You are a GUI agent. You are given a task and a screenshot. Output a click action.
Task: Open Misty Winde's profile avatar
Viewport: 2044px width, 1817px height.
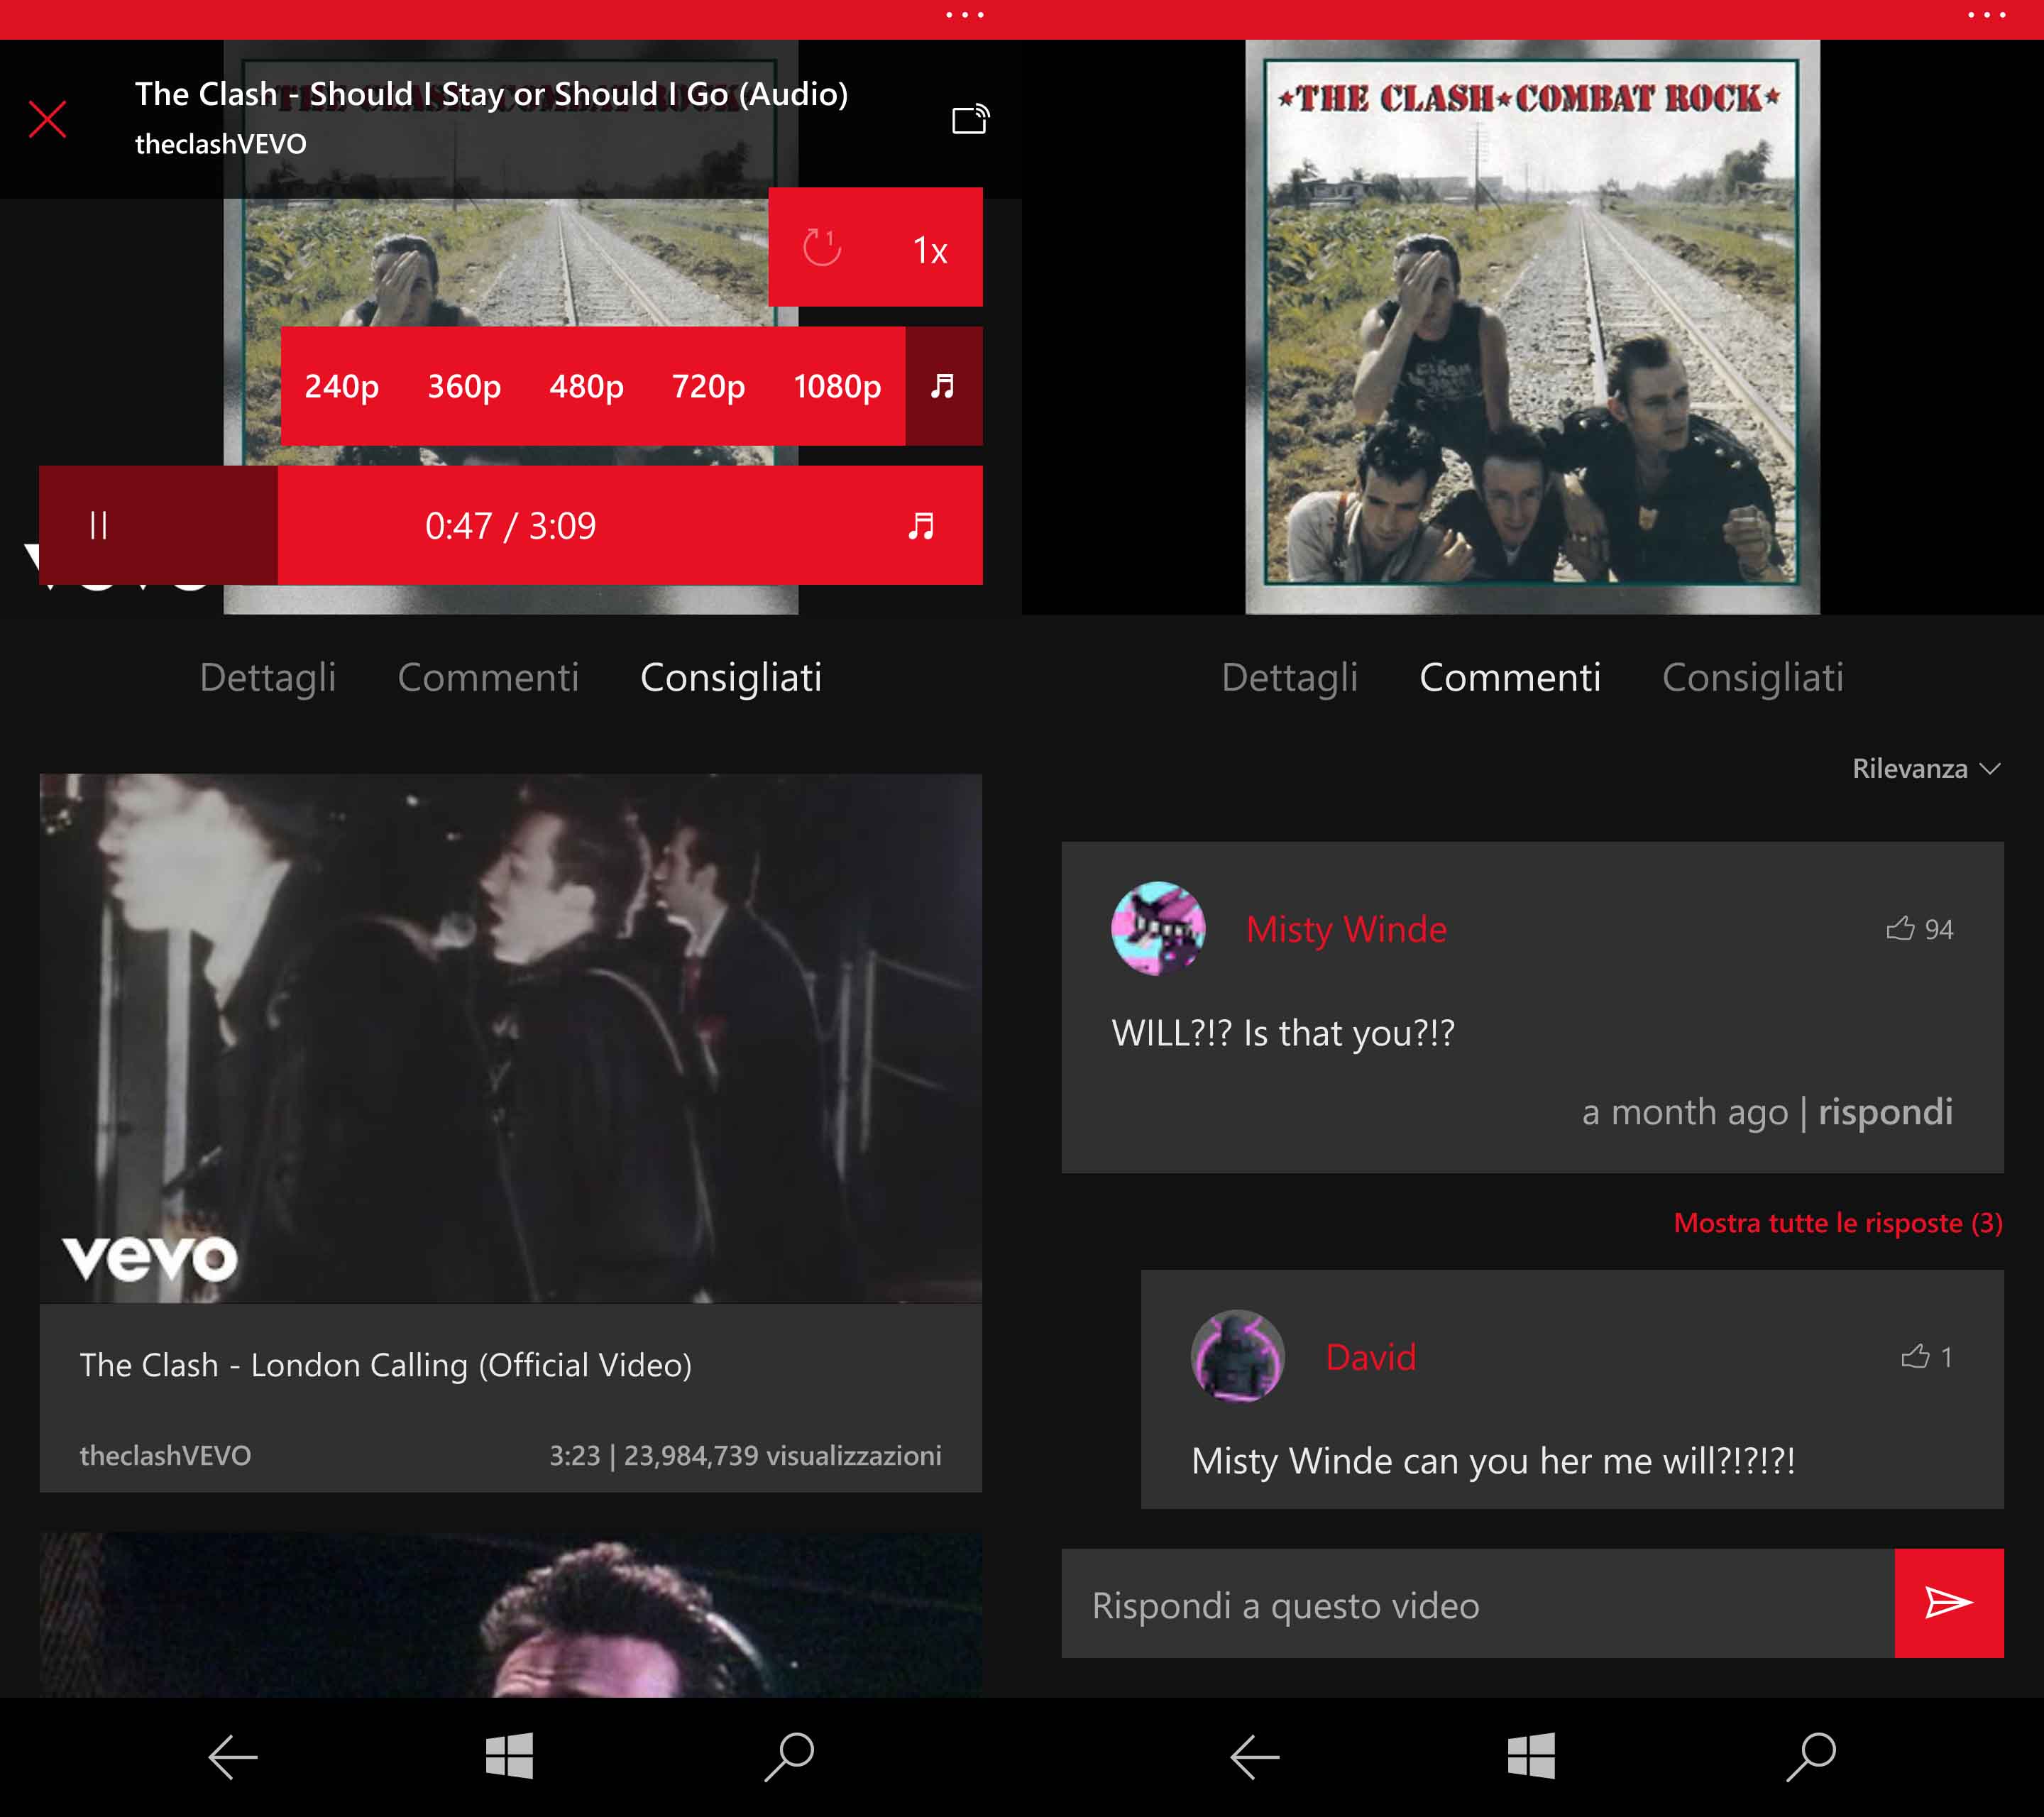(x=1158, y=928)
